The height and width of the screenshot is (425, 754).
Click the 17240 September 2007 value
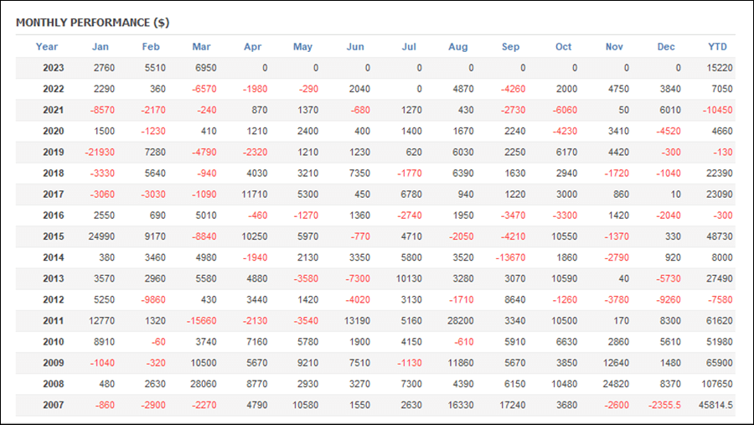(513, 405)
